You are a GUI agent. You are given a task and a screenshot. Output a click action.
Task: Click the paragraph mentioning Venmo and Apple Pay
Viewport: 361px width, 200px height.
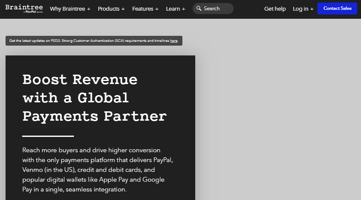pyautogui.click(x=97, y=170)
